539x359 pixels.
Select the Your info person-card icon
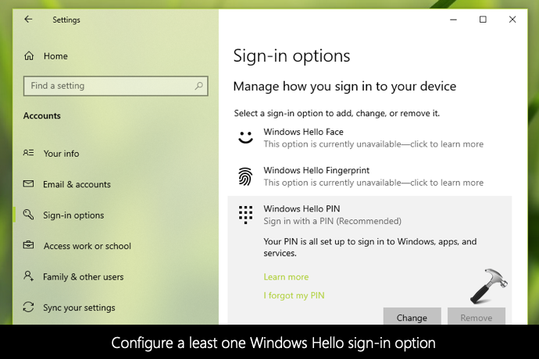[29, 152]
